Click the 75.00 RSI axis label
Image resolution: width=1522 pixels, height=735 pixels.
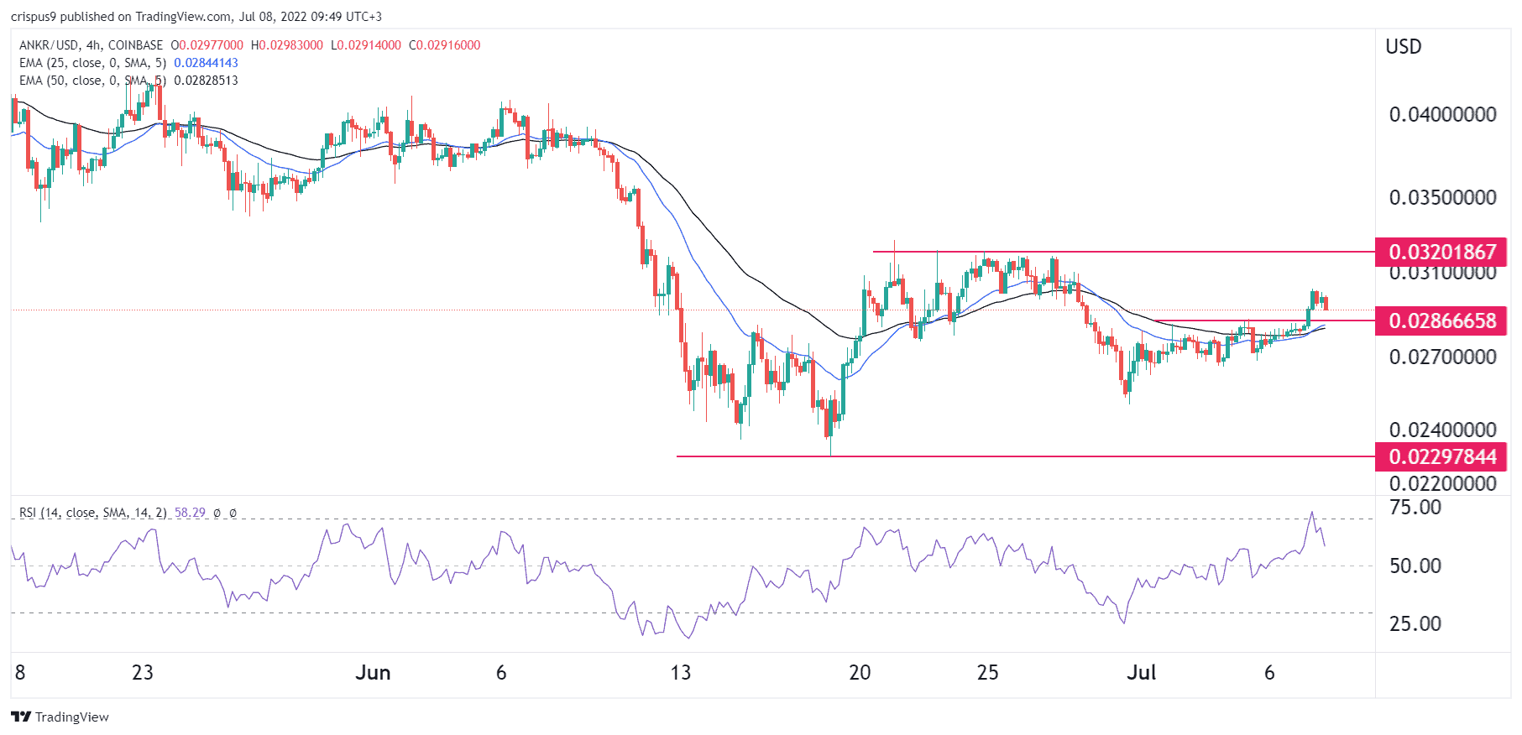(x=1415, y=508)
